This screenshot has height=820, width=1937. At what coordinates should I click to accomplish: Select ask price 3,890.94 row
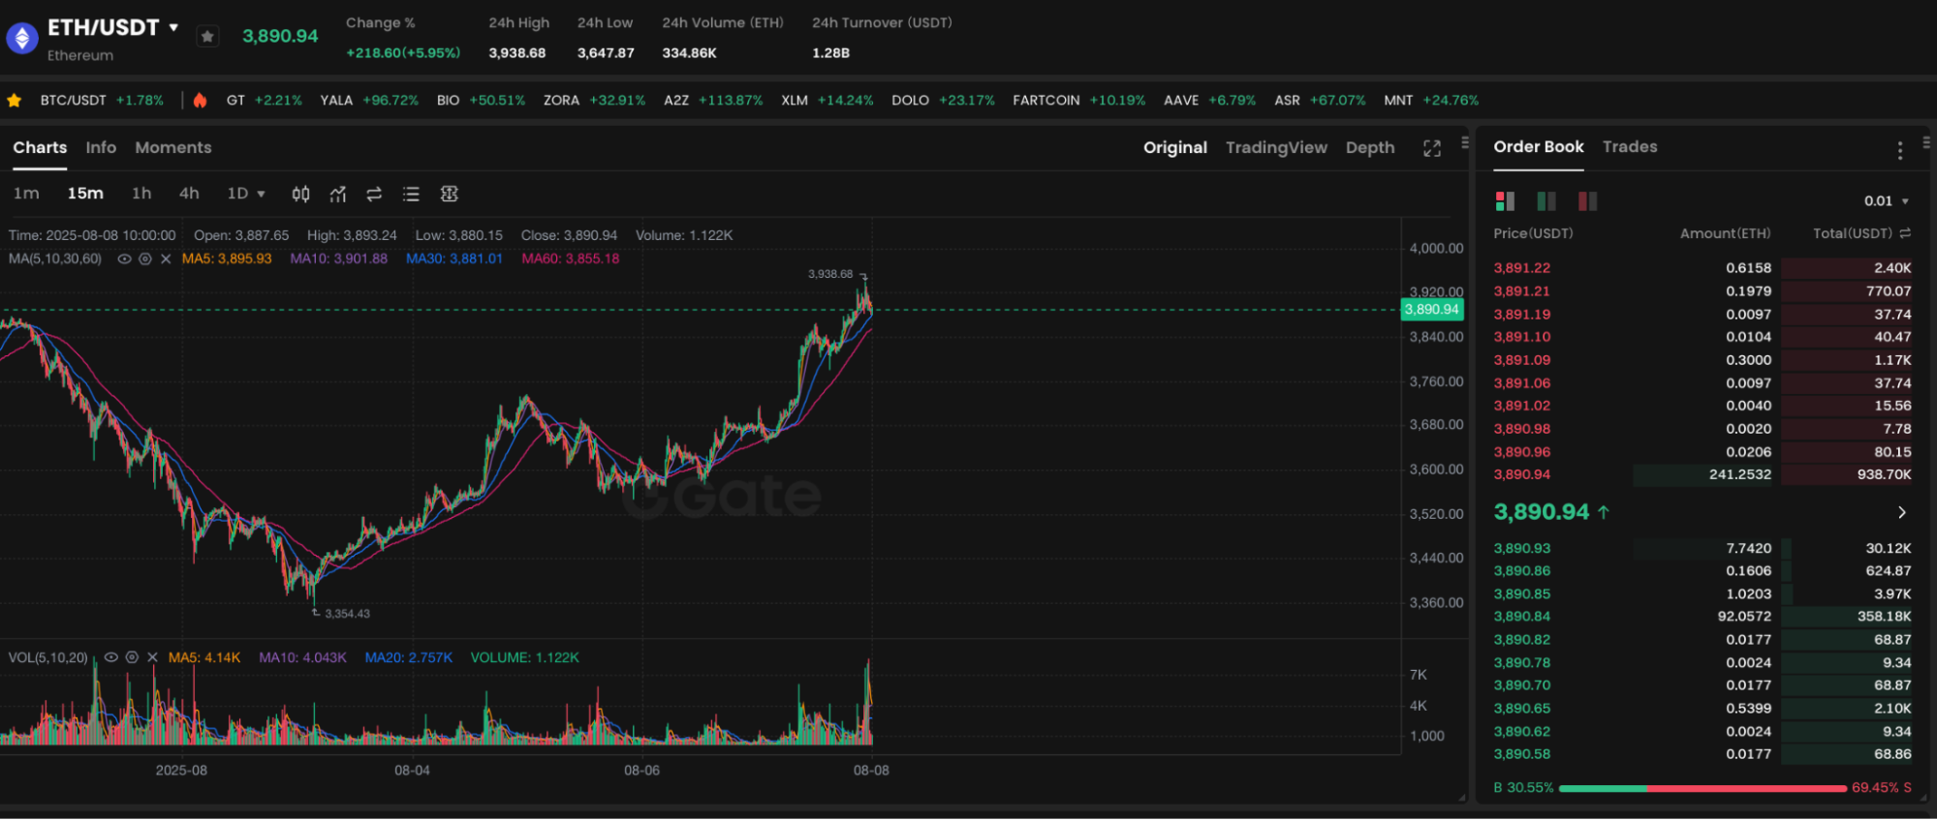pyautogui.click(x=1703, y=474)
